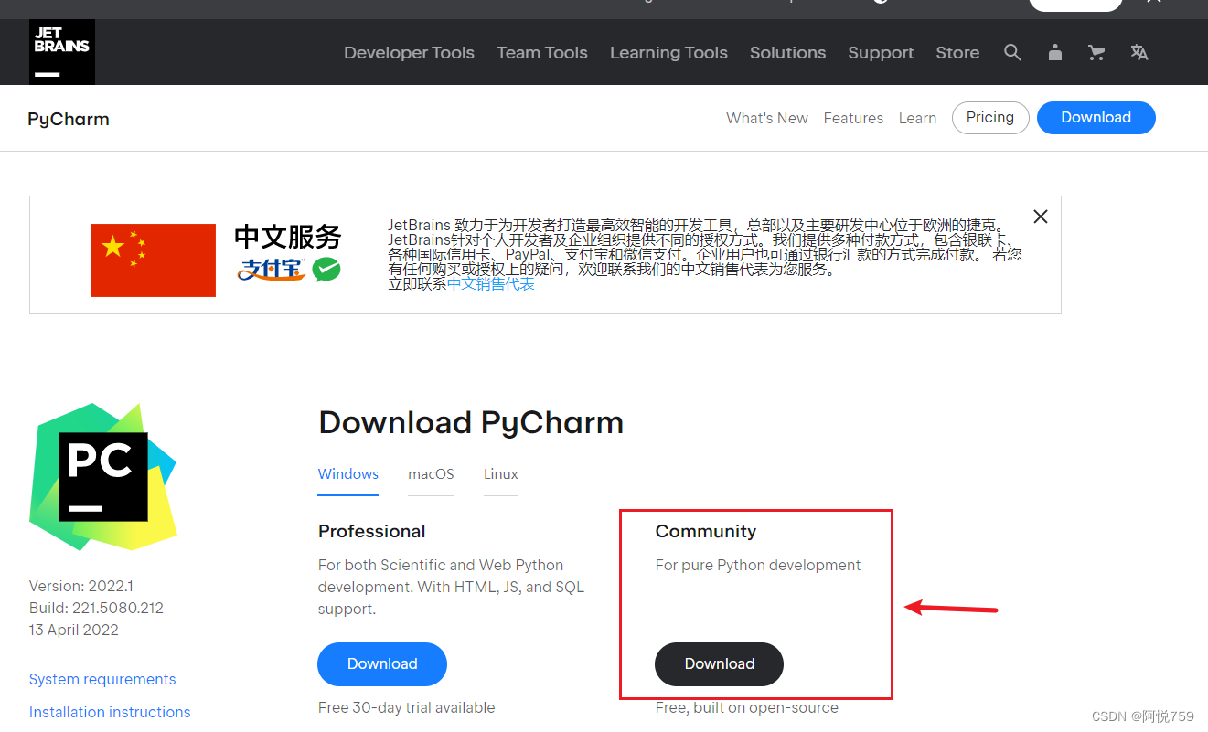Image resolution: width=1208 pixels, height=732 pixels.
Task: Open Team Tools menu
Action: point(542,53)
